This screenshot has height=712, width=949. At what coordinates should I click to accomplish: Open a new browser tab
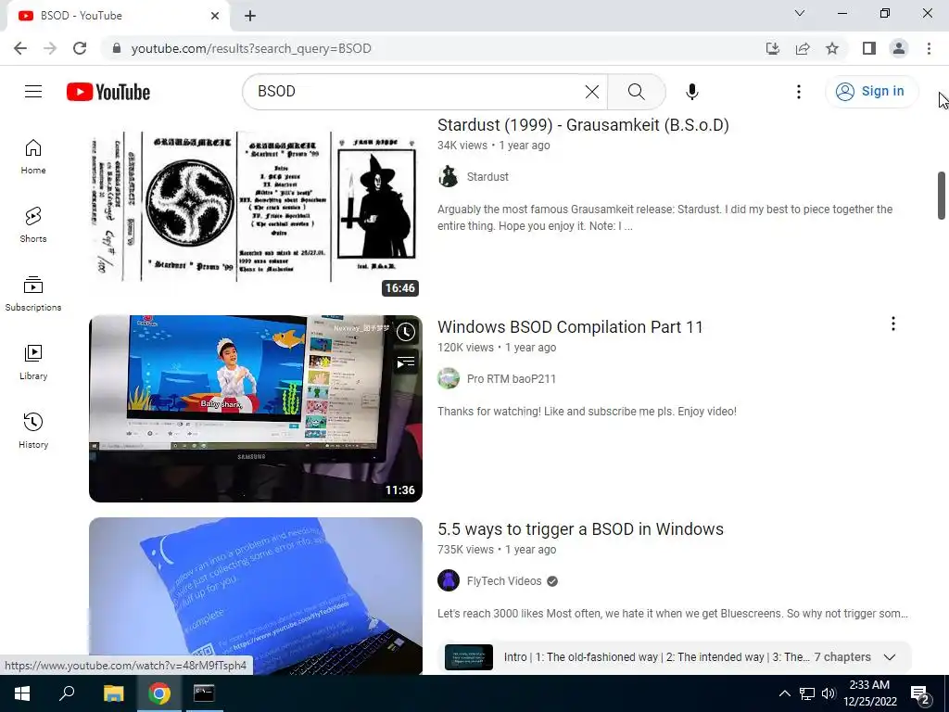[x=250, y=16]
